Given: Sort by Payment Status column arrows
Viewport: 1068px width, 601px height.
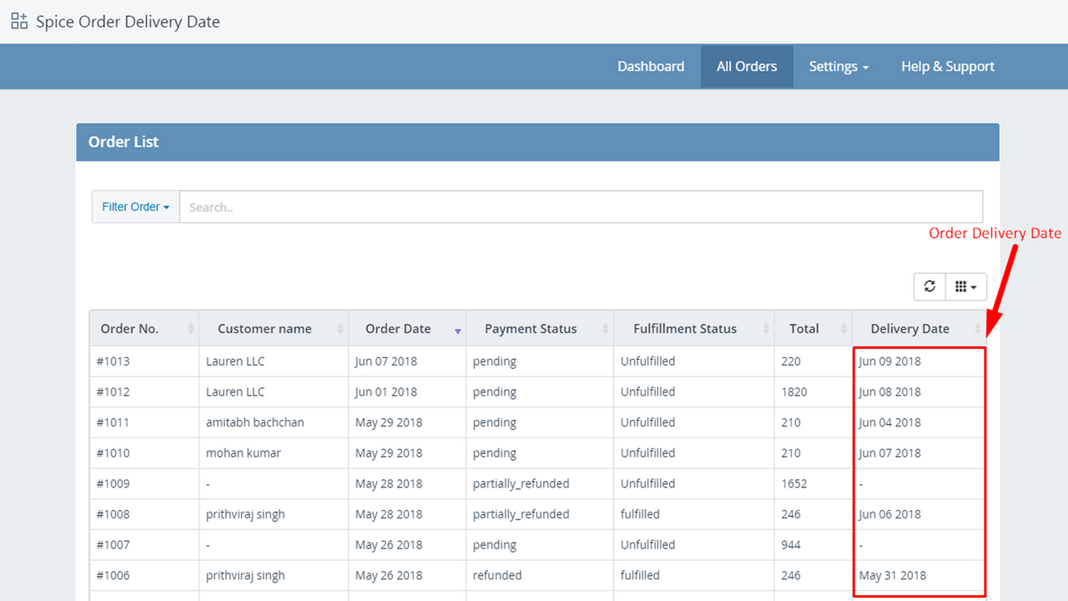Looking at the screenshot, I should pos(605,329).
